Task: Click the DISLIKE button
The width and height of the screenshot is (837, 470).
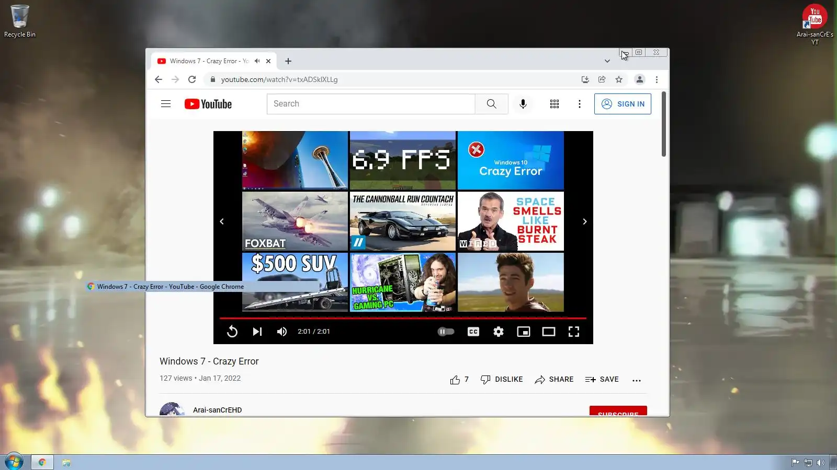Action: pyautogui.click(x=502, y=380)
